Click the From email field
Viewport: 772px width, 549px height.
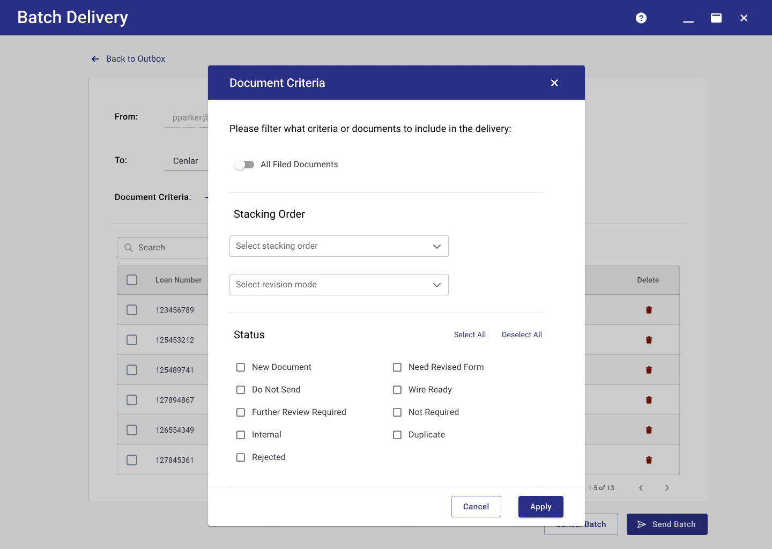186,117
